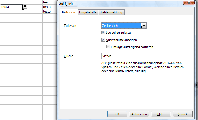198x120 pixels.
Task: Confirm with the OK button
Action: click(x=117, y=114)
